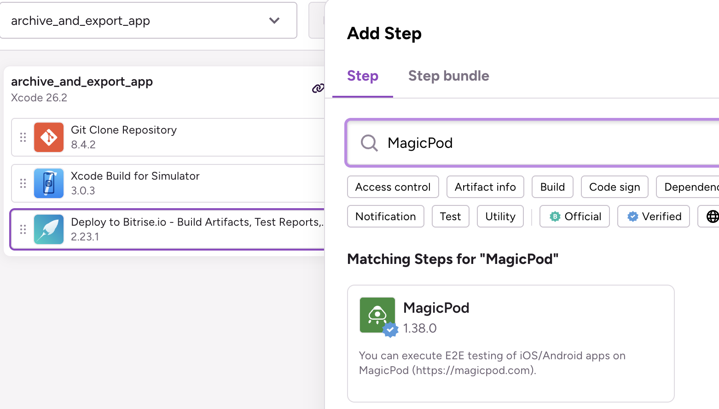
Task: Click the Git Clone Repository step icon
Action: click(49, 137)
